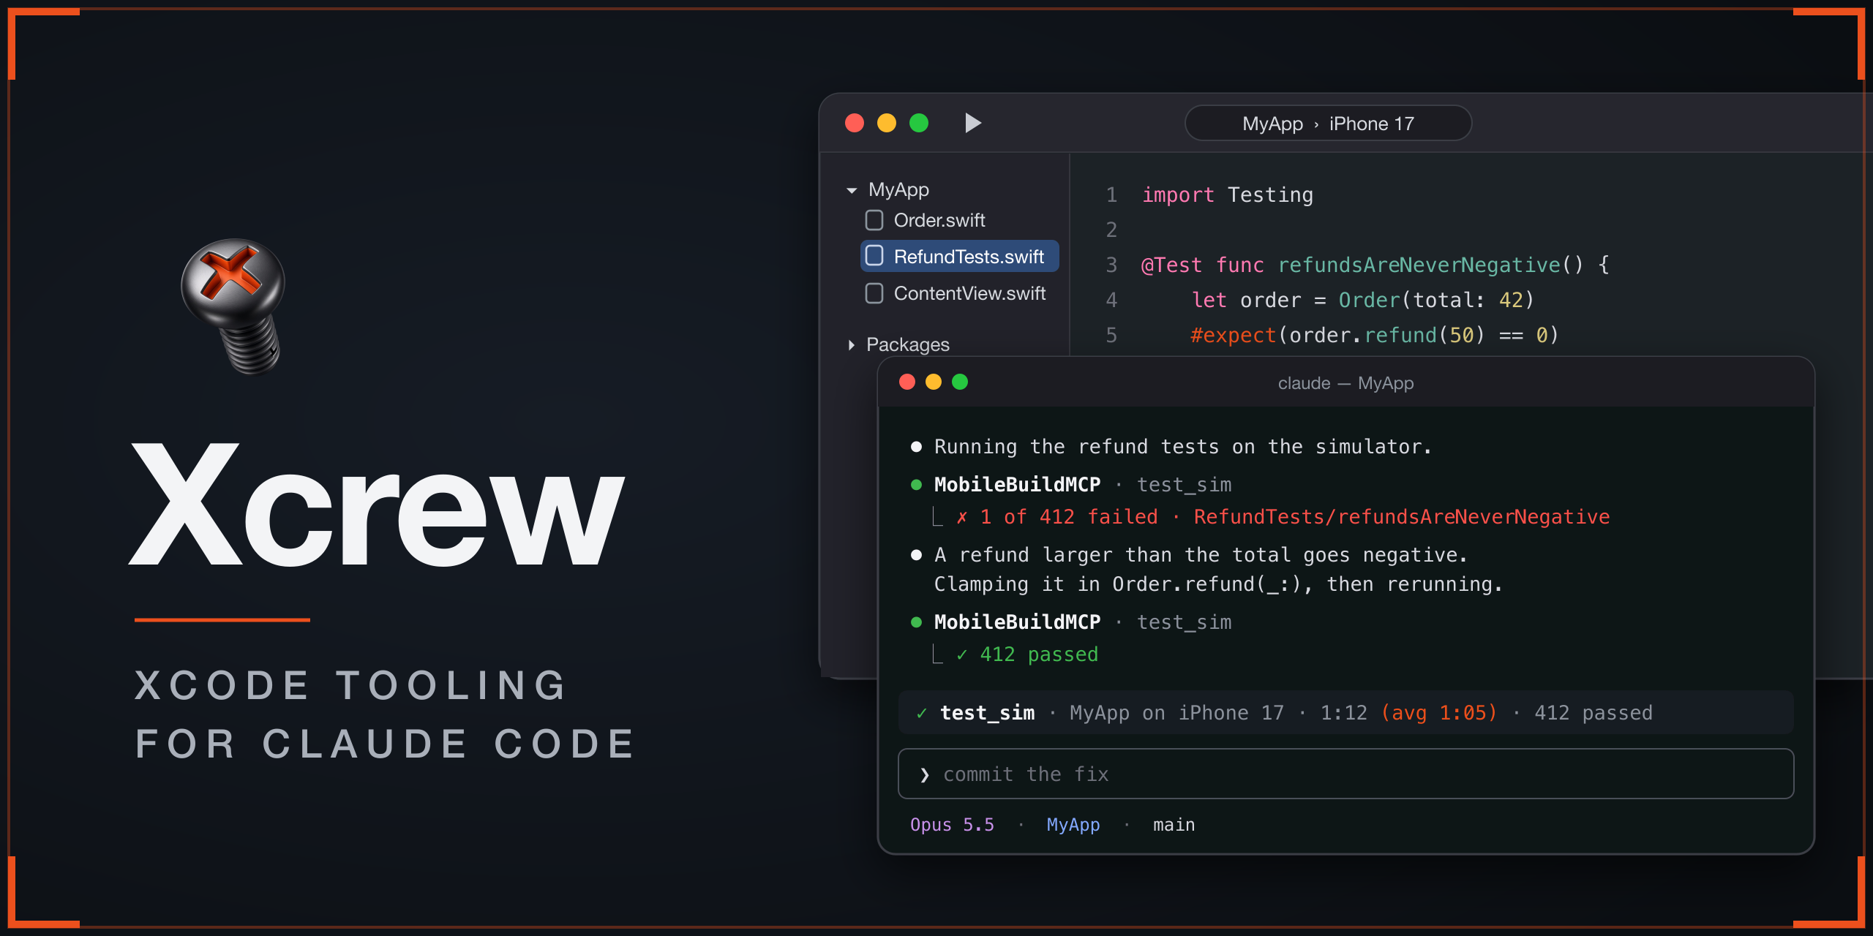Open the MyApp › iPhone 17 scheme selector
Screen dimensions: 1873x936
[1328, 123]
